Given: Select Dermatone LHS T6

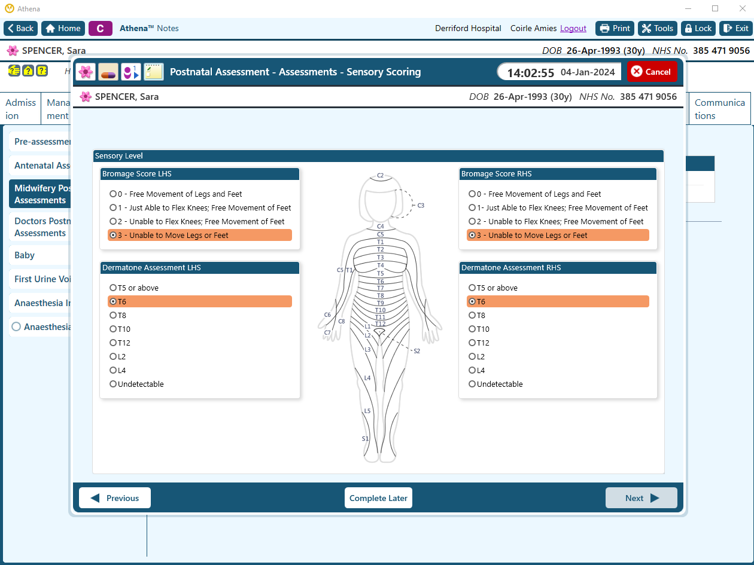Looking at the screenshot, I should tap(200, 301).
